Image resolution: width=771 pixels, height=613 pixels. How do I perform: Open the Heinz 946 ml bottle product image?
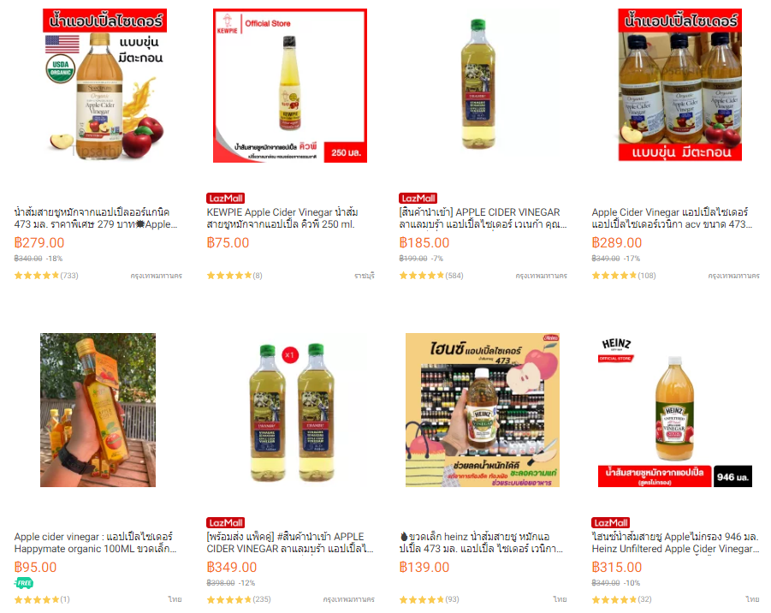point(675,410)
